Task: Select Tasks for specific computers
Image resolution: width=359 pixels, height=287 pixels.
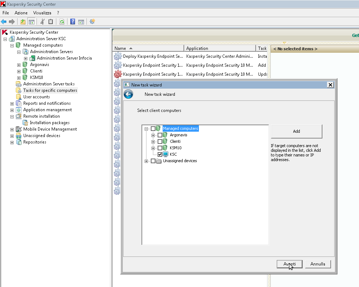Action: point(50,90)
